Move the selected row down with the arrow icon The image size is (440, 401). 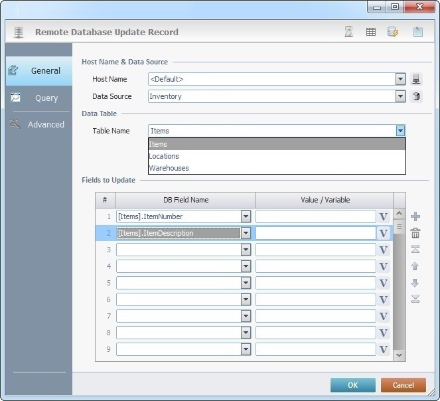coord(415,283)
